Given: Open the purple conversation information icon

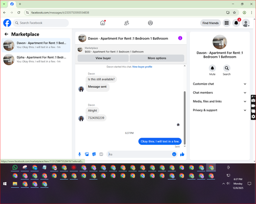Looking at the screenshot, I should tap(180, 38).
